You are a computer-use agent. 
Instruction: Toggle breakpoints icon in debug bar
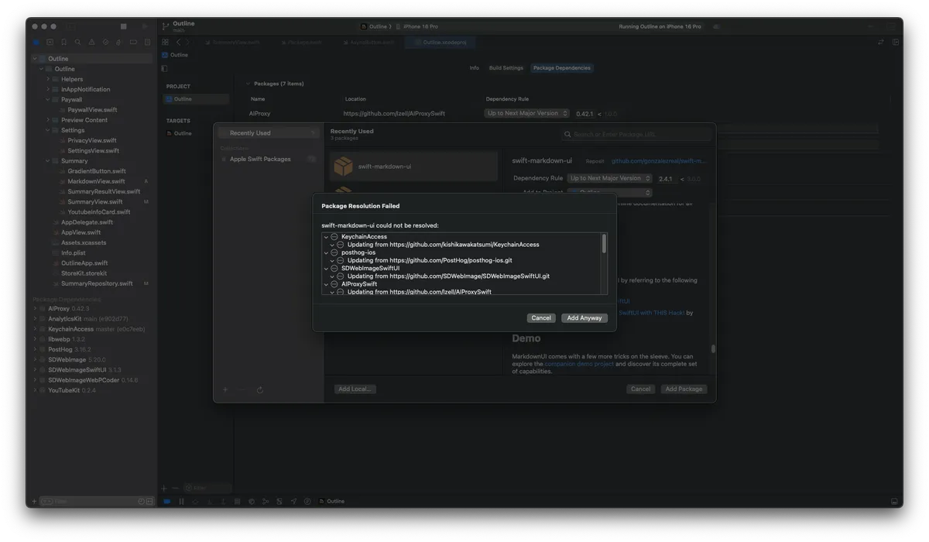click(x=166, y=502)
